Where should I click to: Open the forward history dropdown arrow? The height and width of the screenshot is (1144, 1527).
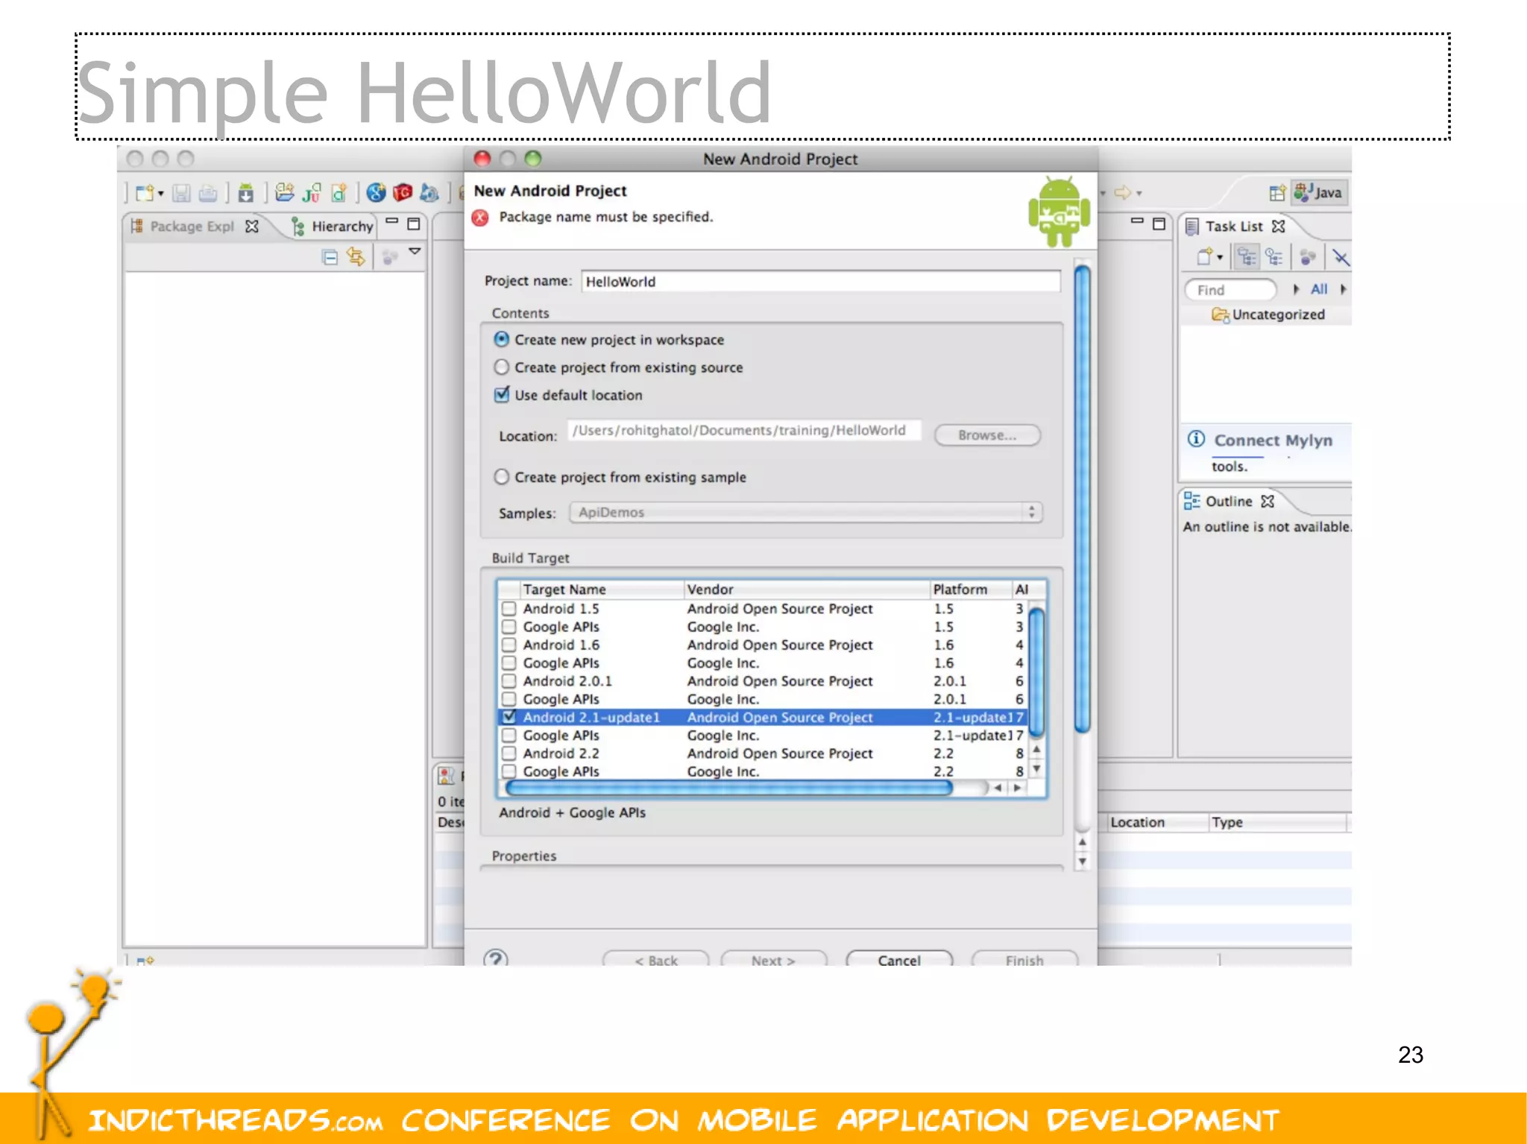pyautogui.click(x=1139, y=194)
